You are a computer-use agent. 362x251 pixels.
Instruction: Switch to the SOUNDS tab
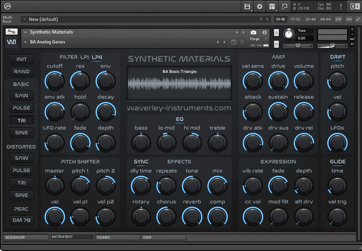[117, 237]
